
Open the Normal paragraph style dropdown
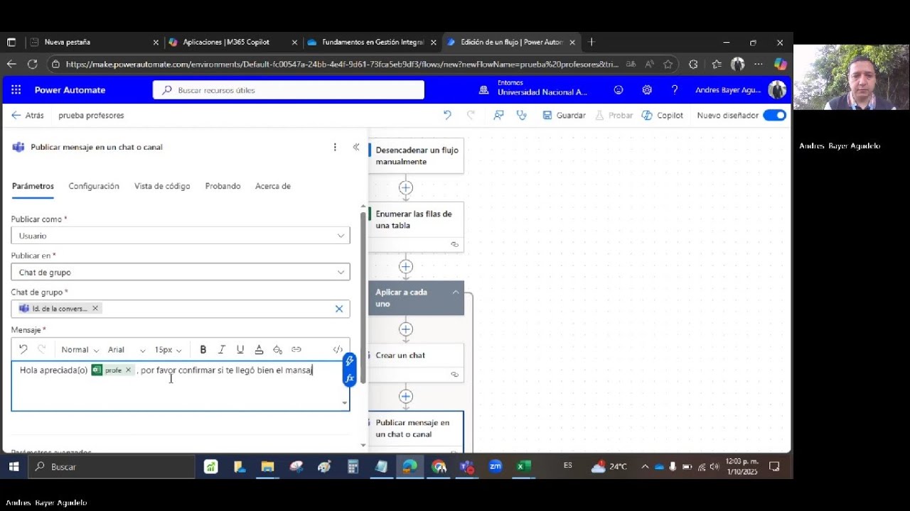click(x=79, y=350)
